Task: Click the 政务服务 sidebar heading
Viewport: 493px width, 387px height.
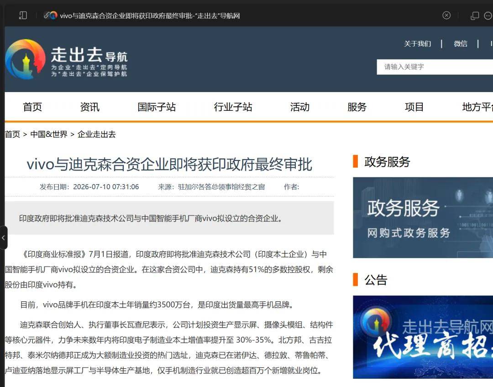Action: pos(387,162)
